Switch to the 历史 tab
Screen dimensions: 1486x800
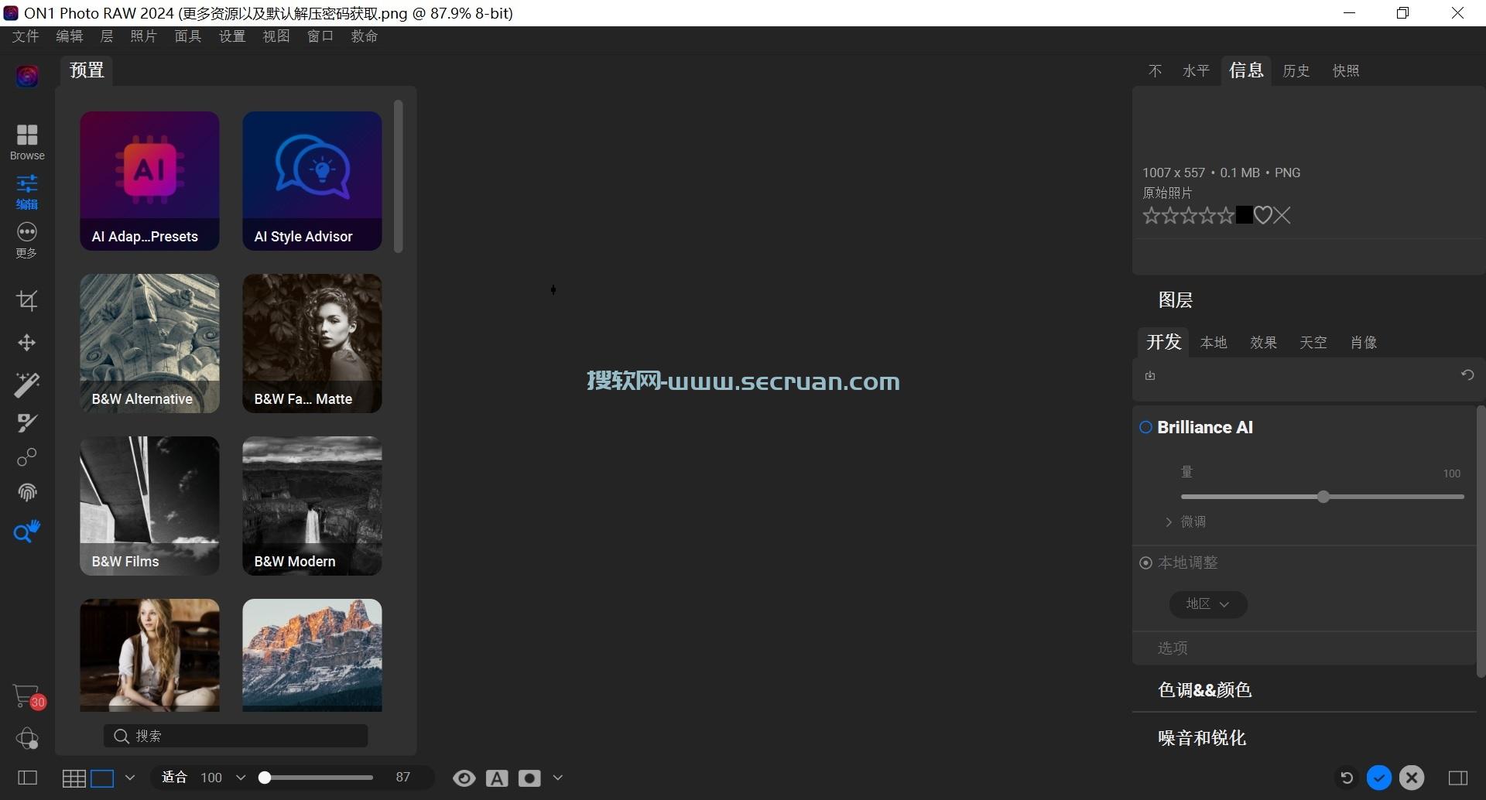pos(1296,70)
